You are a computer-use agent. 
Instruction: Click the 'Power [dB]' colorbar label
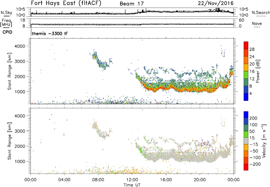(258, 71)
